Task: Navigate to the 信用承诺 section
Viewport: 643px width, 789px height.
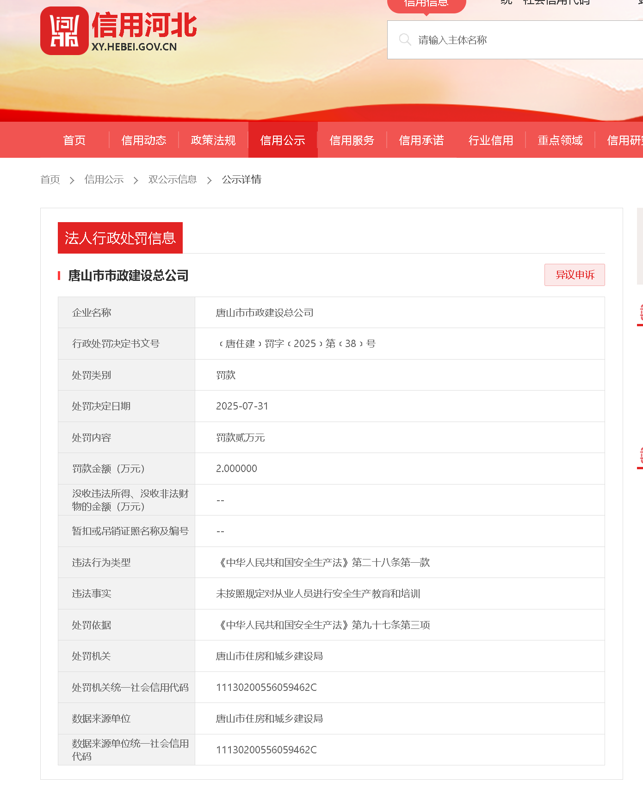Action: [x=421, y=140]
